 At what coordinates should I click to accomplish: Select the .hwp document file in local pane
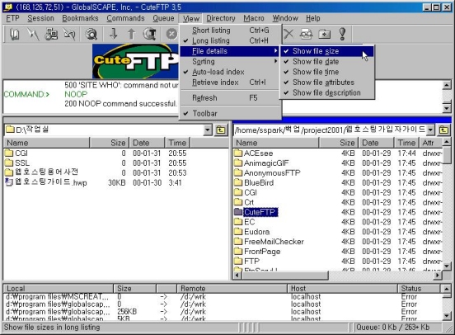[x=46, y=182]
